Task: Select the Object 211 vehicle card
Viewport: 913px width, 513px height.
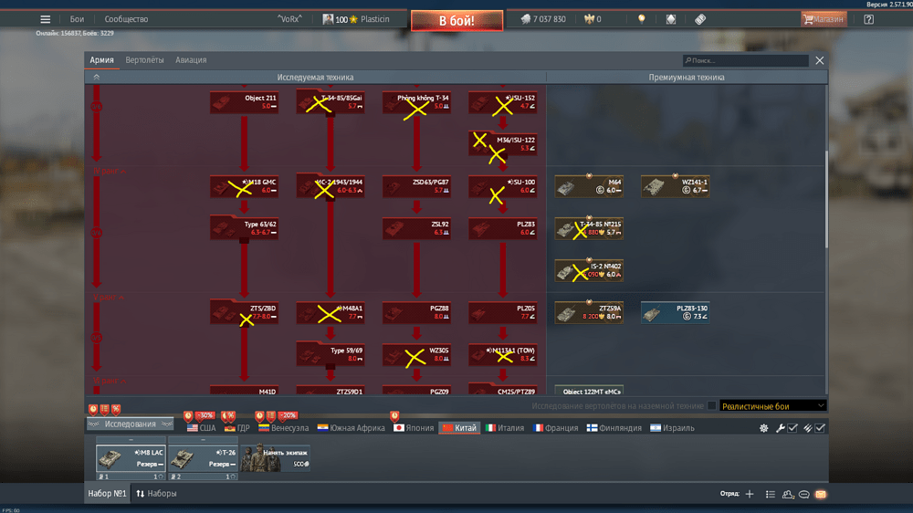Action: click(x=244, y=102)
